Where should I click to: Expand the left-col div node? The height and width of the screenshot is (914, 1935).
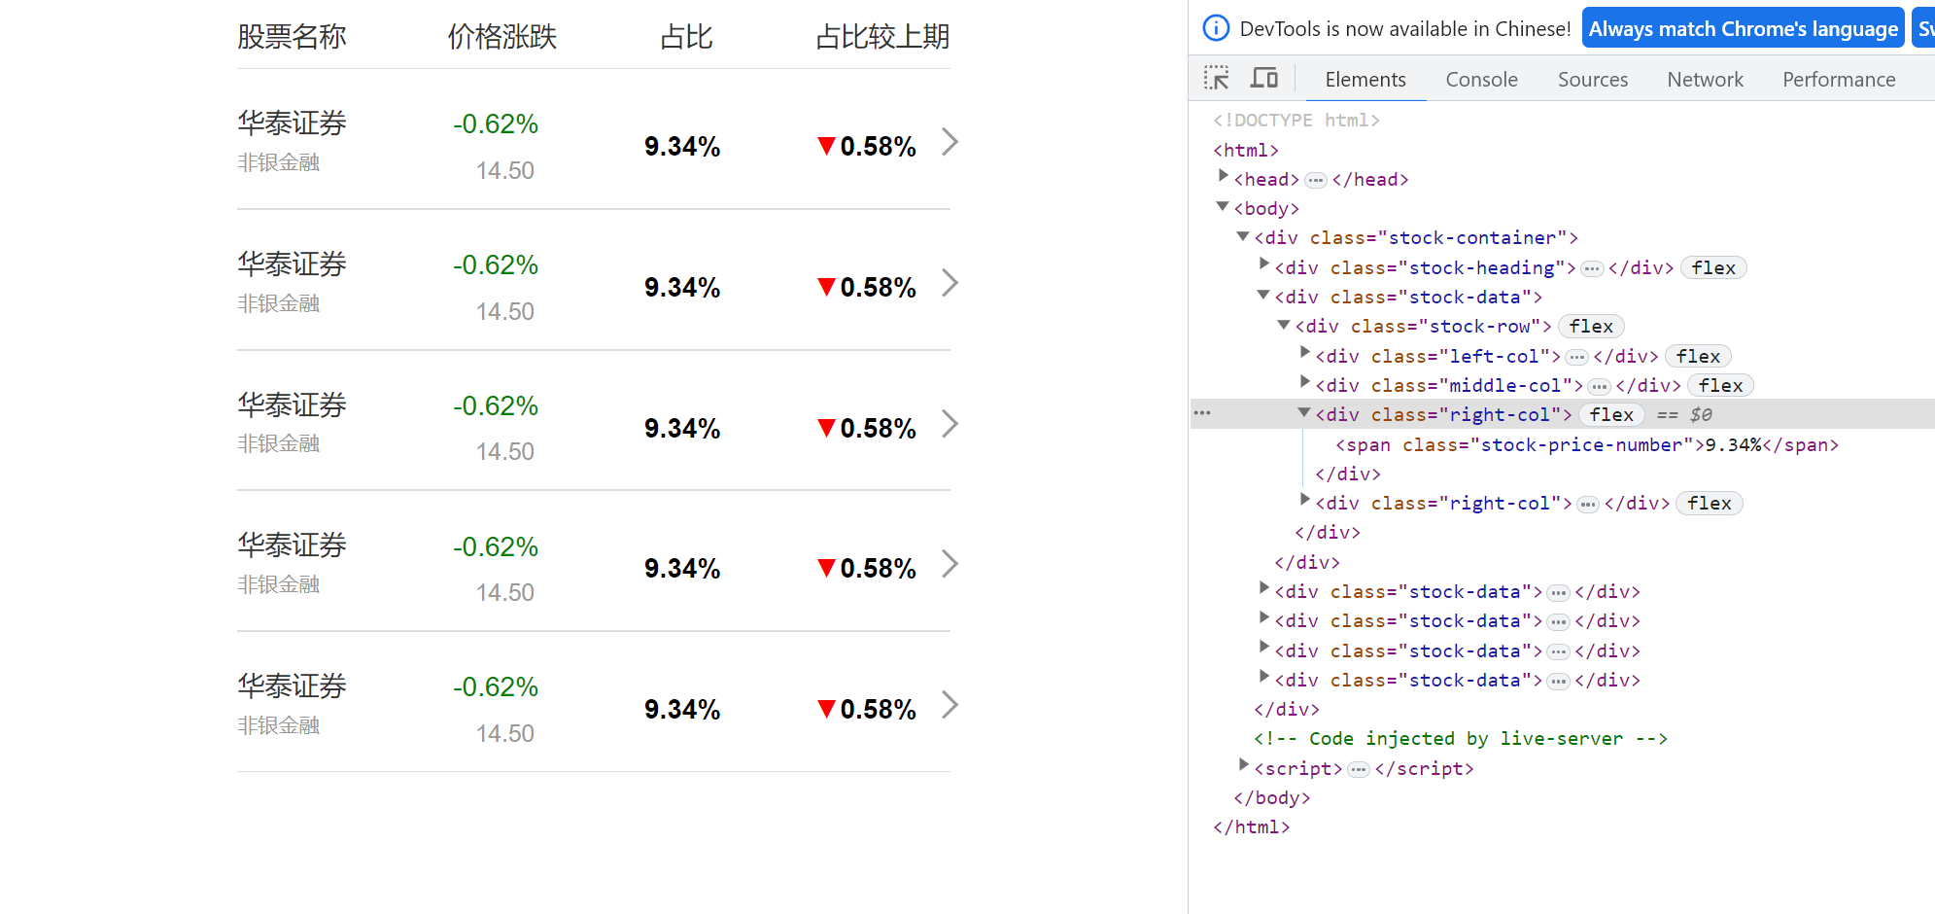pyautogui.click(x=1305, y=353)
